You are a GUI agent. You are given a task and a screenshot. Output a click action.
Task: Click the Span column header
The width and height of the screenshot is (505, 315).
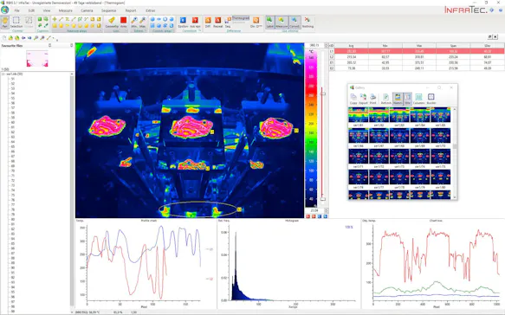click(x=453, y=46)
